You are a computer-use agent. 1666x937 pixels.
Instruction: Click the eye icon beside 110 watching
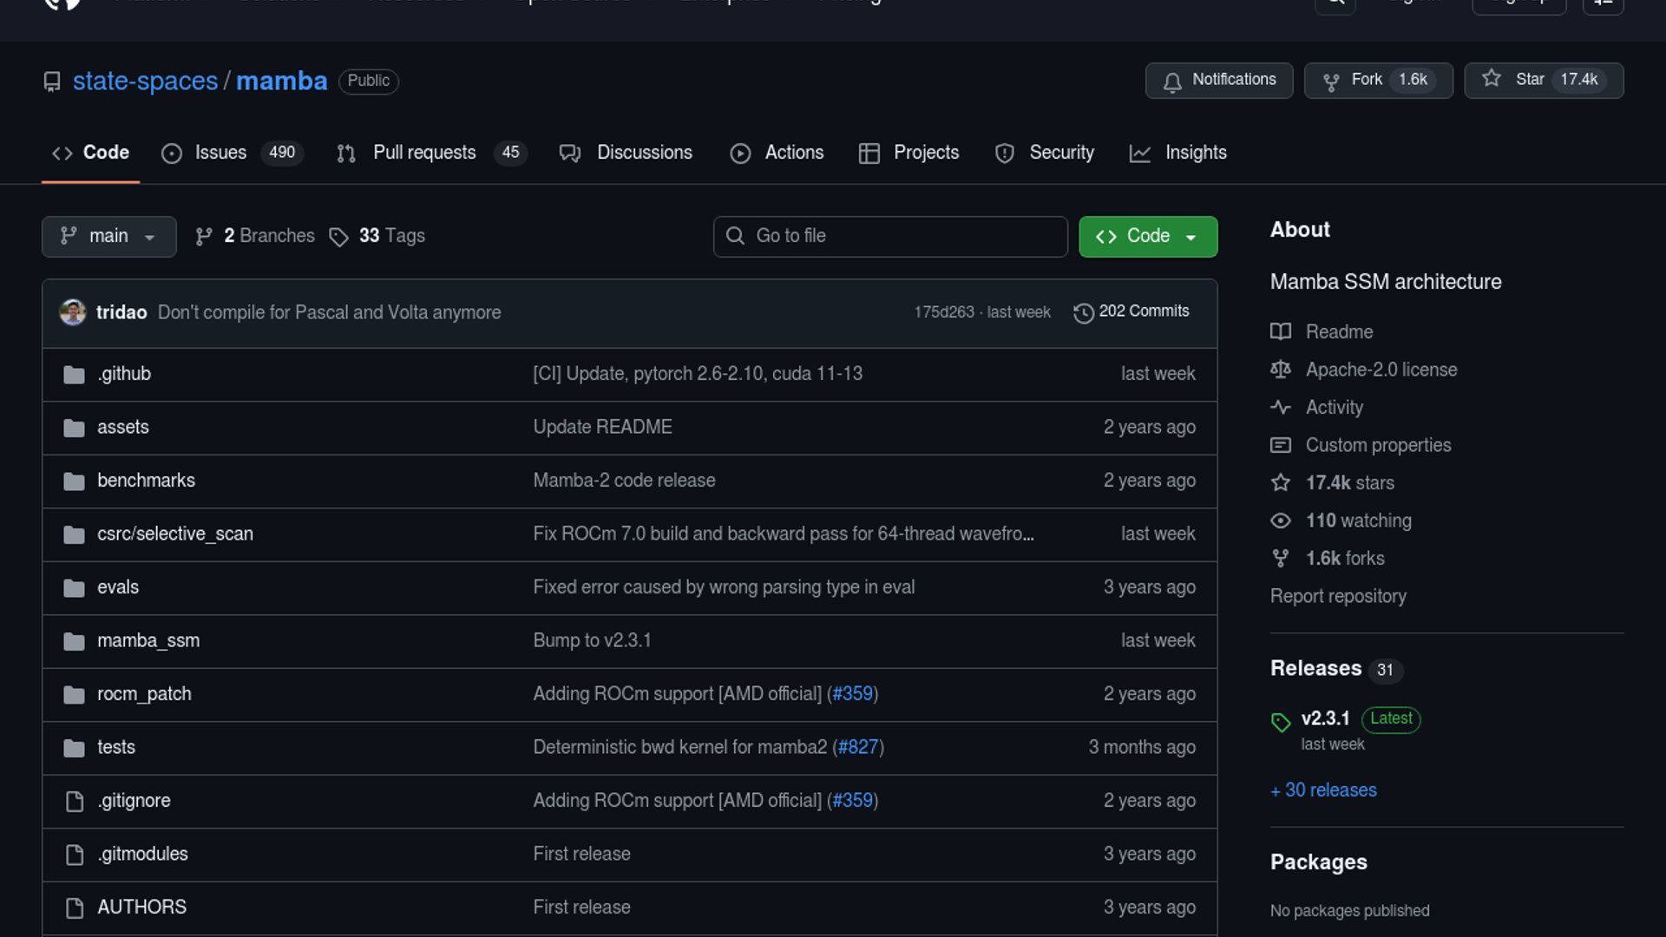(x=1281, y=521)
